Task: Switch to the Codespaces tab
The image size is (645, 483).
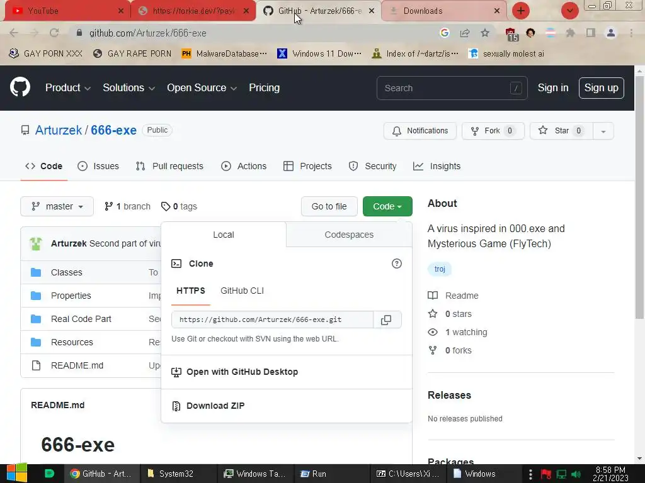Action: (x=349, y=235)
